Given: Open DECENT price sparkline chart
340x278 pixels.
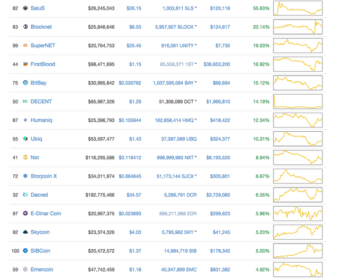Looking at the screenshot, I should tap(297, 102).
